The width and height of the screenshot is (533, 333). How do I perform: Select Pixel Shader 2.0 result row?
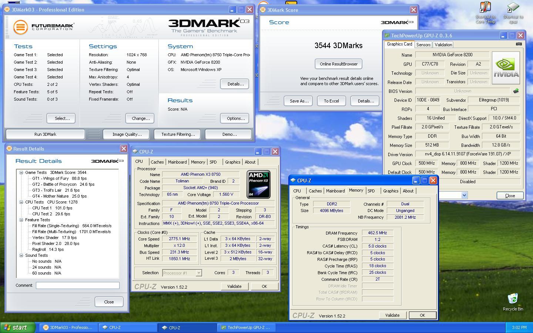[x=56, y=243]
